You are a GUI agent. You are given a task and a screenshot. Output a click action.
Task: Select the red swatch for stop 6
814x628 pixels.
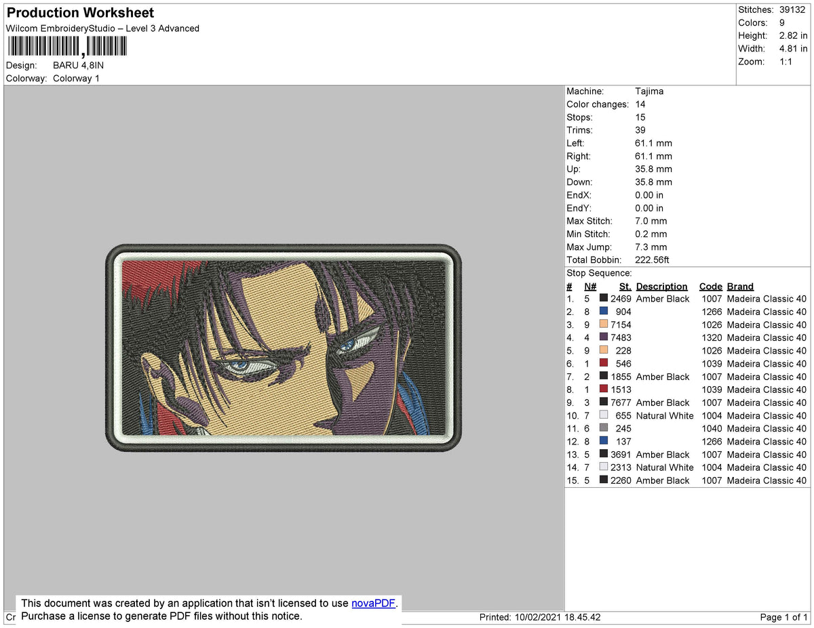click(603, 363)
